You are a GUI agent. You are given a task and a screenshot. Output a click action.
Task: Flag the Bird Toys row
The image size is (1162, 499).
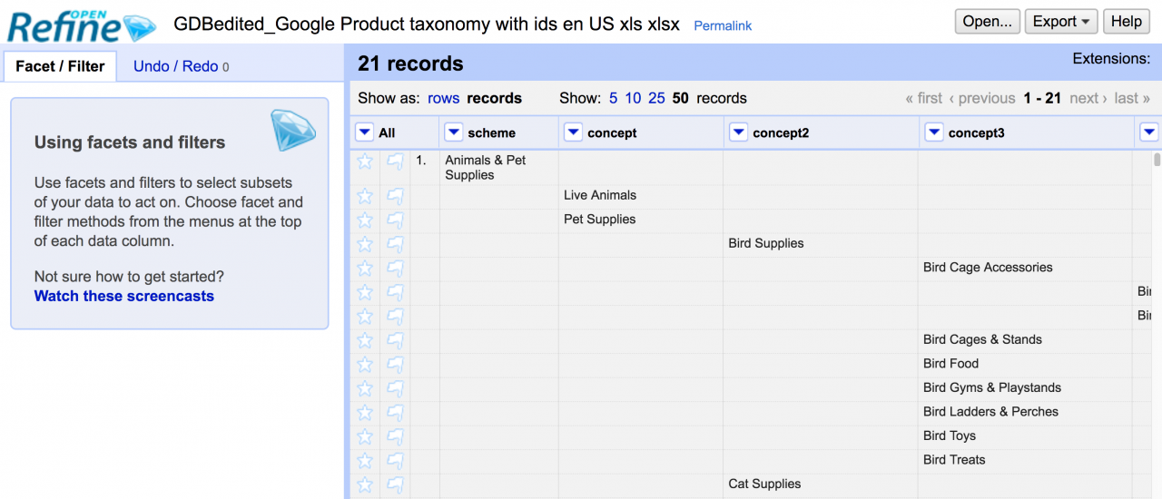[x=395, y=436]
